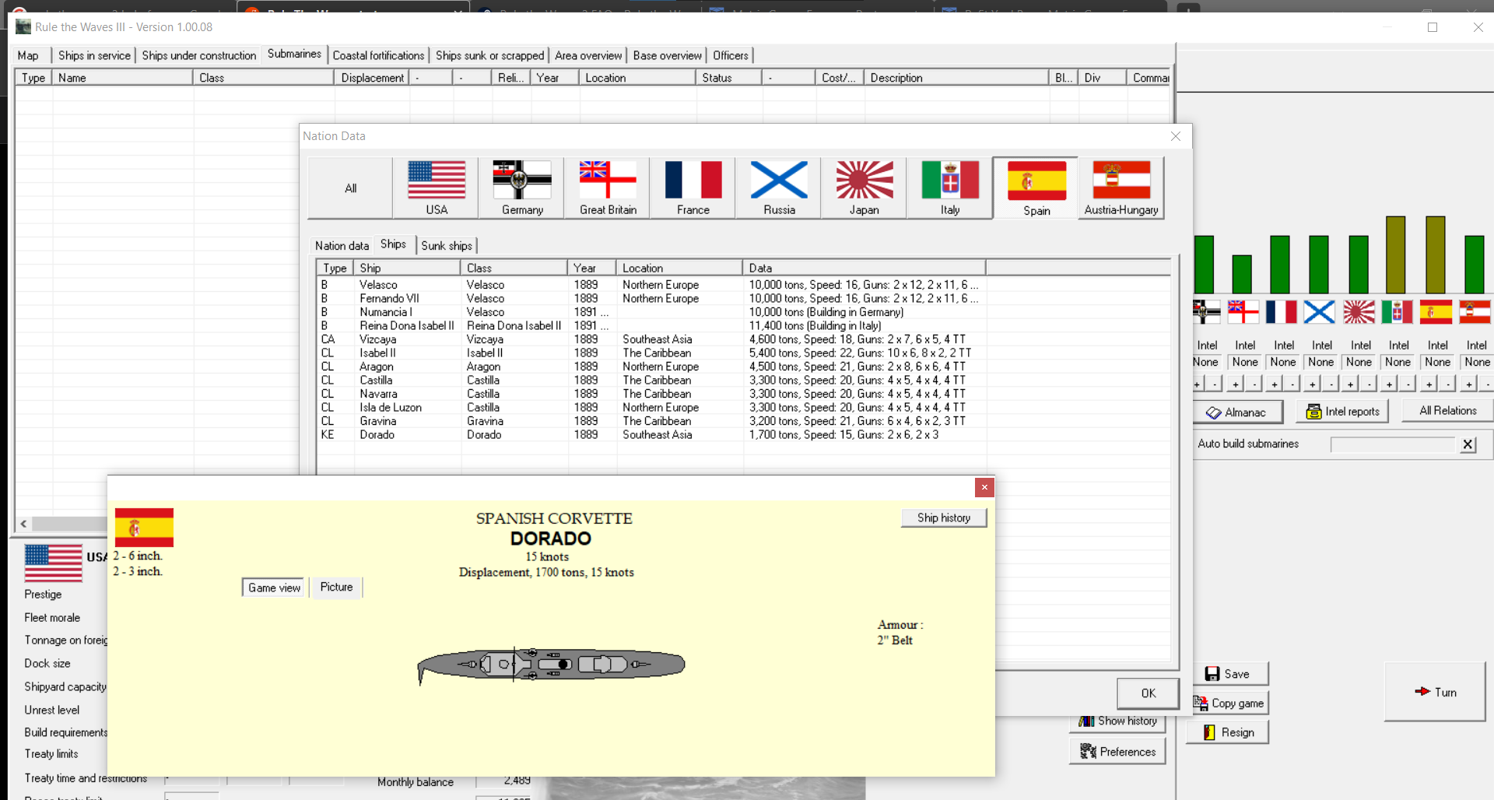Open Ships in service tab
The width and height of the screenshot is (1494, 800).
pyautogui.click(x=94, y=55)
